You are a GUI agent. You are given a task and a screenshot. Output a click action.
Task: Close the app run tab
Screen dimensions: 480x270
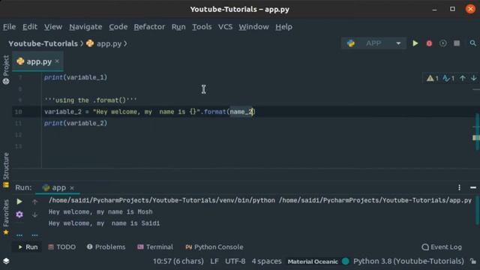click(72, 188)
